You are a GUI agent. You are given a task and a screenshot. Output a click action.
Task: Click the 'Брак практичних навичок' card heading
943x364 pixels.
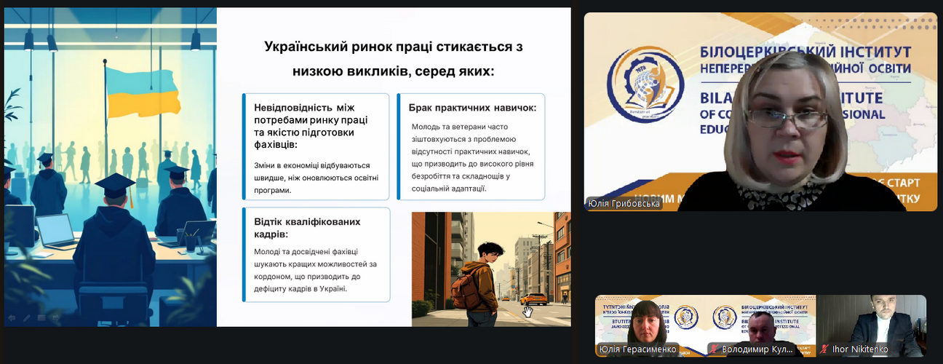coord(472,108)
